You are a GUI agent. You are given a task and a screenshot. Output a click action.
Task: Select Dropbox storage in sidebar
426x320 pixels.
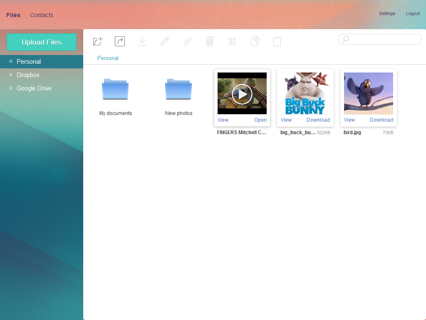tap(42, 75)
